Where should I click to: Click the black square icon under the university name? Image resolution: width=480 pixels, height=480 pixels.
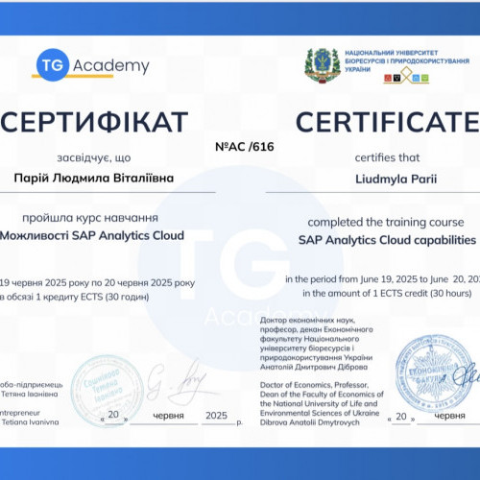click(x=396, y=78)
